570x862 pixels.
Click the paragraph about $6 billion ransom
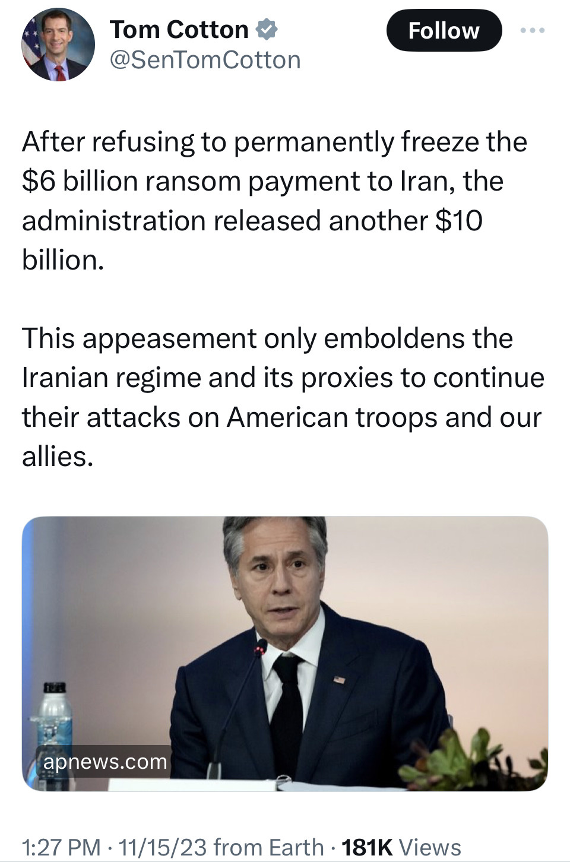coord(274,201)
